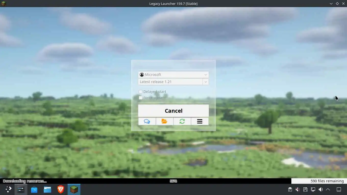Open the application launcher menu in taskbar

9,189
